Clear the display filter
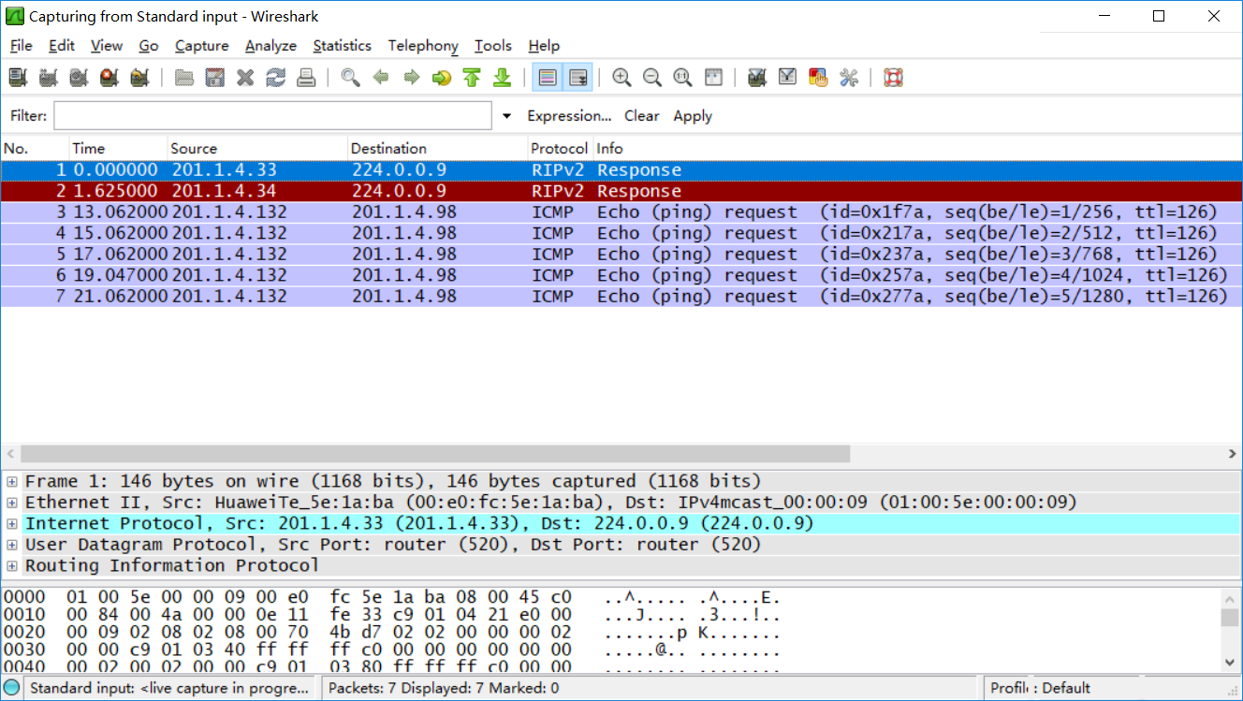 click(x=642, y=116)
